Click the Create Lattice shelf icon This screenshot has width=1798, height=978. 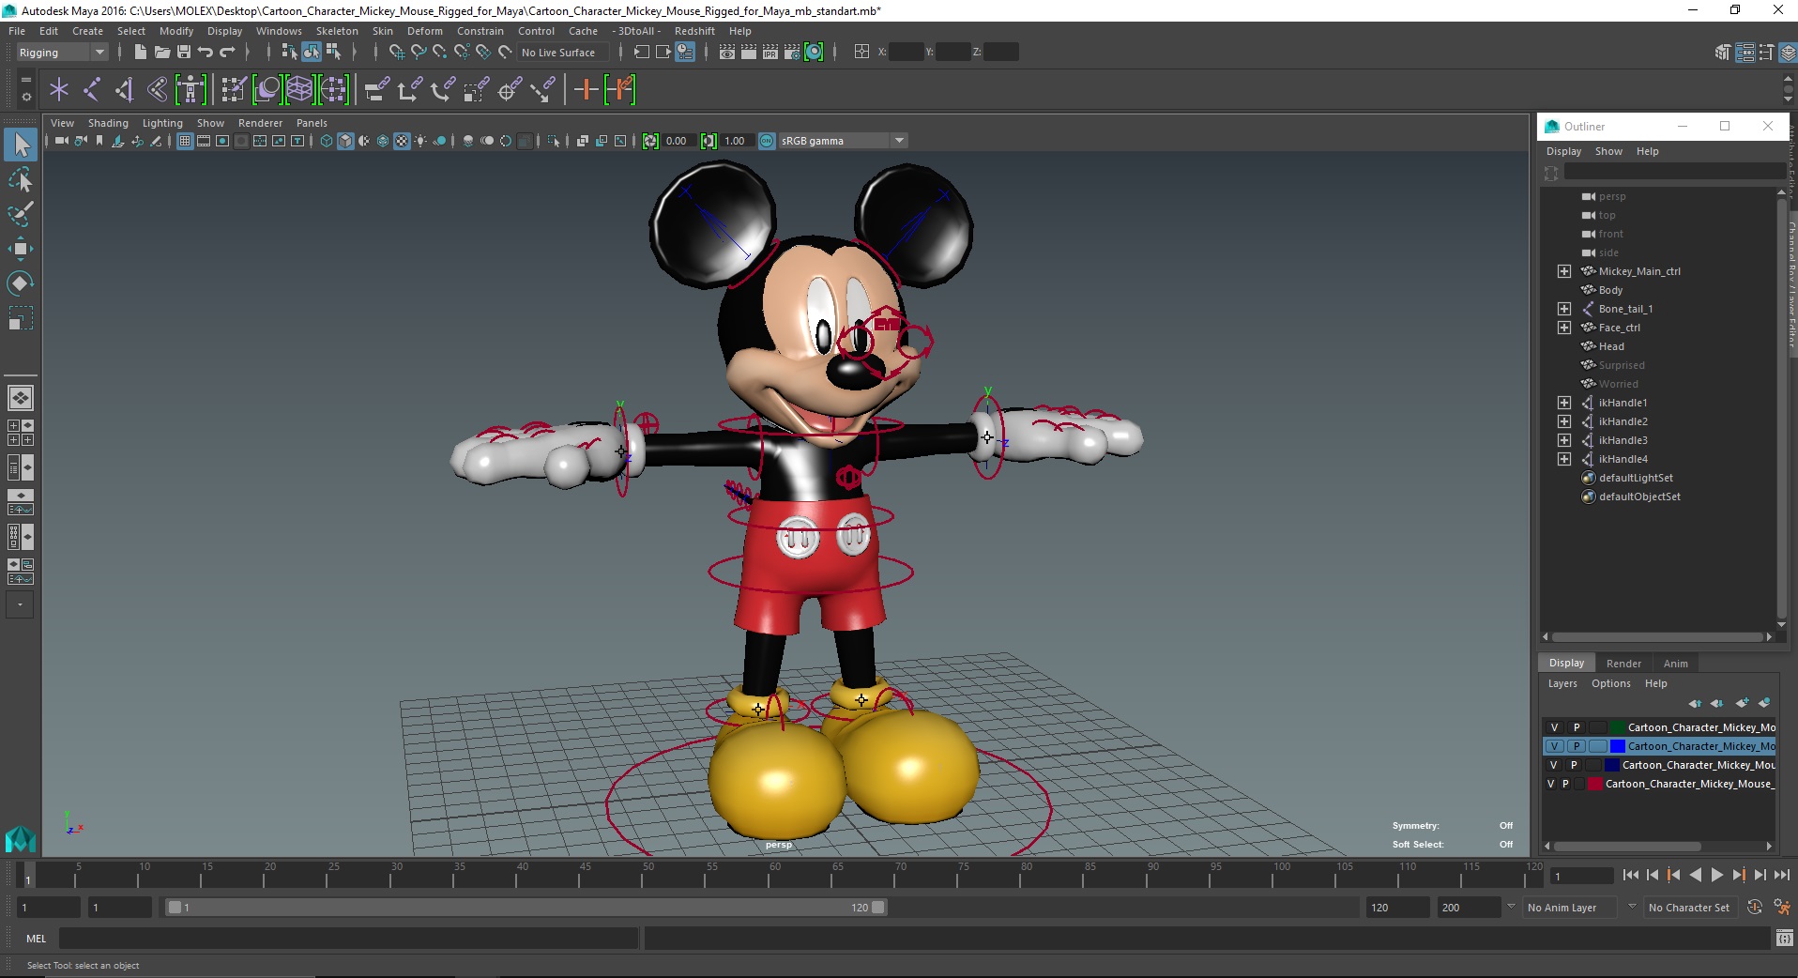(299, 90)
